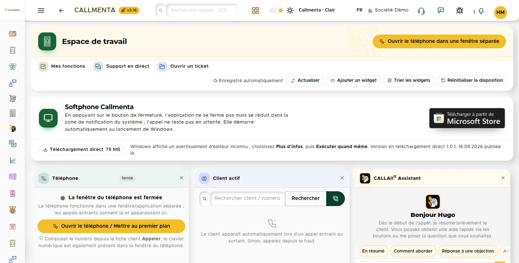Screen dimensions: 519x263
Task: Close the CALLAI Assistant widget
Action: pyautogui.click(x=503, y=178)
